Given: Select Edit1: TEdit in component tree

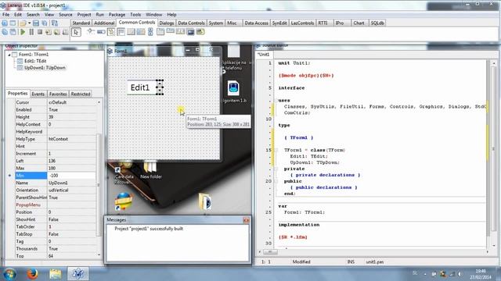Looking at the screenshot, I should pos(35,61).
